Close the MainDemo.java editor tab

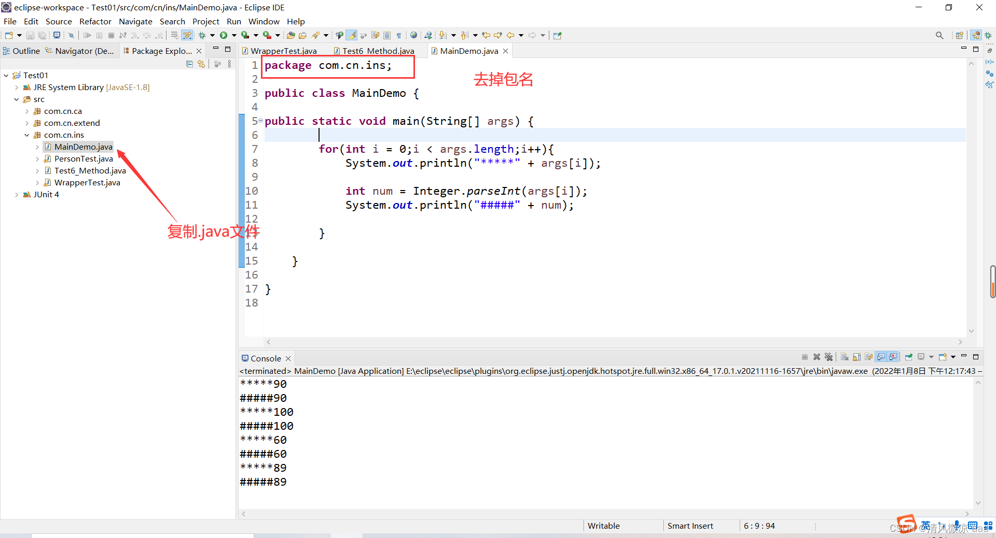(505, 51)
